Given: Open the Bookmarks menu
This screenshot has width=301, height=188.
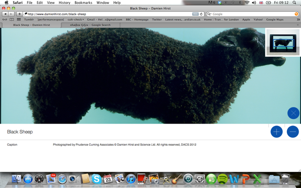Looking at the screenshot, I should [x=83, y=2].
